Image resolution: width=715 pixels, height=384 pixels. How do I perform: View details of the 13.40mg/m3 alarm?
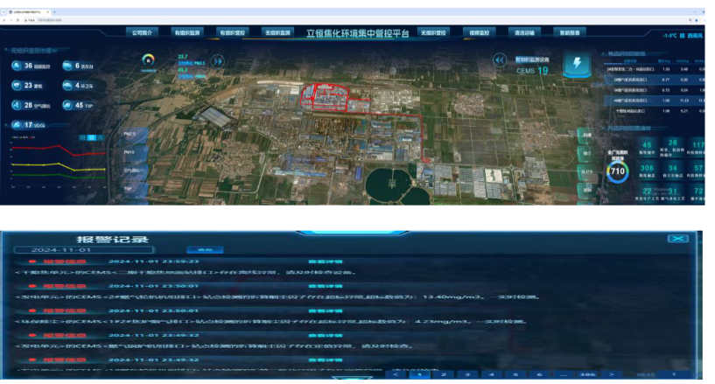coord(326,286)
